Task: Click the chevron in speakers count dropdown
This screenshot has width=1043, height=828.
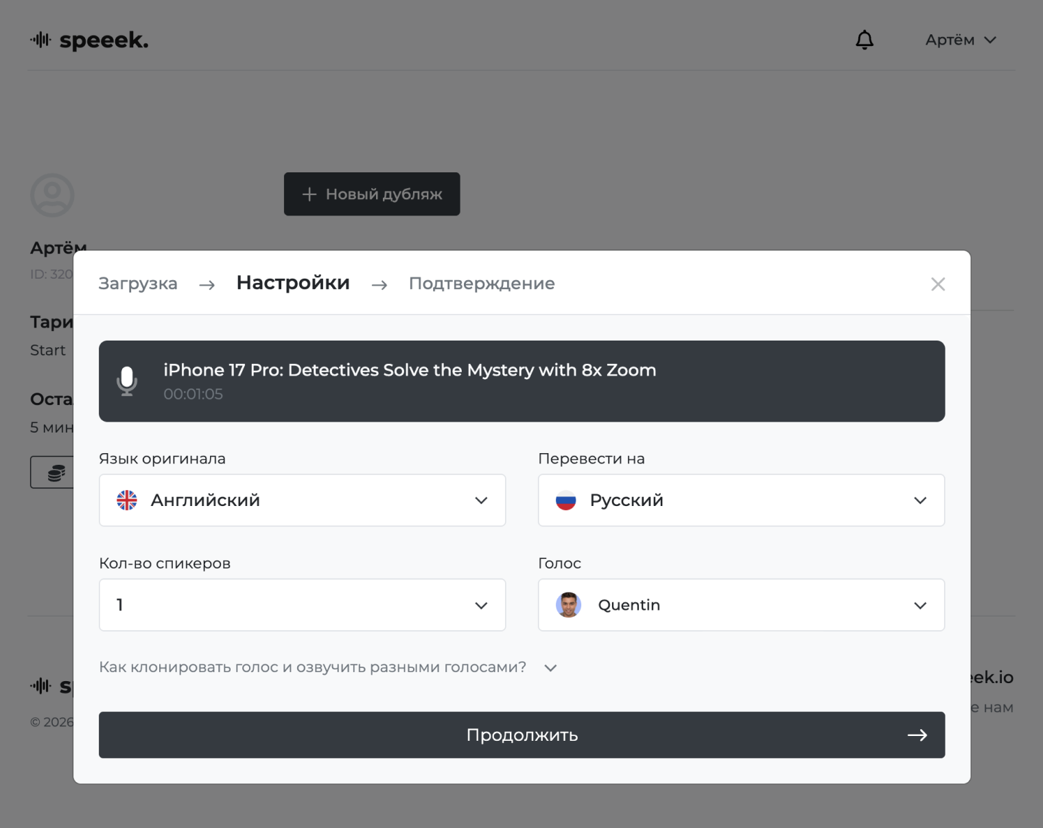Action: (x=481, y=606)
